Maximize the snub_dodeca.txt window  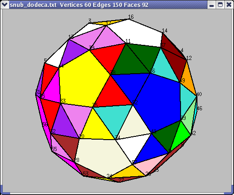click(x=220, y=5)
